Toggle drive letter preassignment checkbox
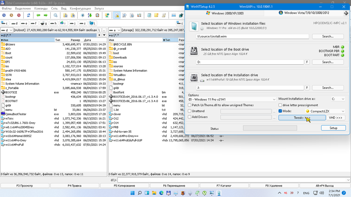This screenshot has height=197, width=351. click(280, 105)
